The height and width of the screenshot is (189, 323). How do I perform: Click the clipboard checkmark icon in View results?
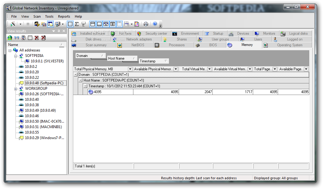[23, 38]
